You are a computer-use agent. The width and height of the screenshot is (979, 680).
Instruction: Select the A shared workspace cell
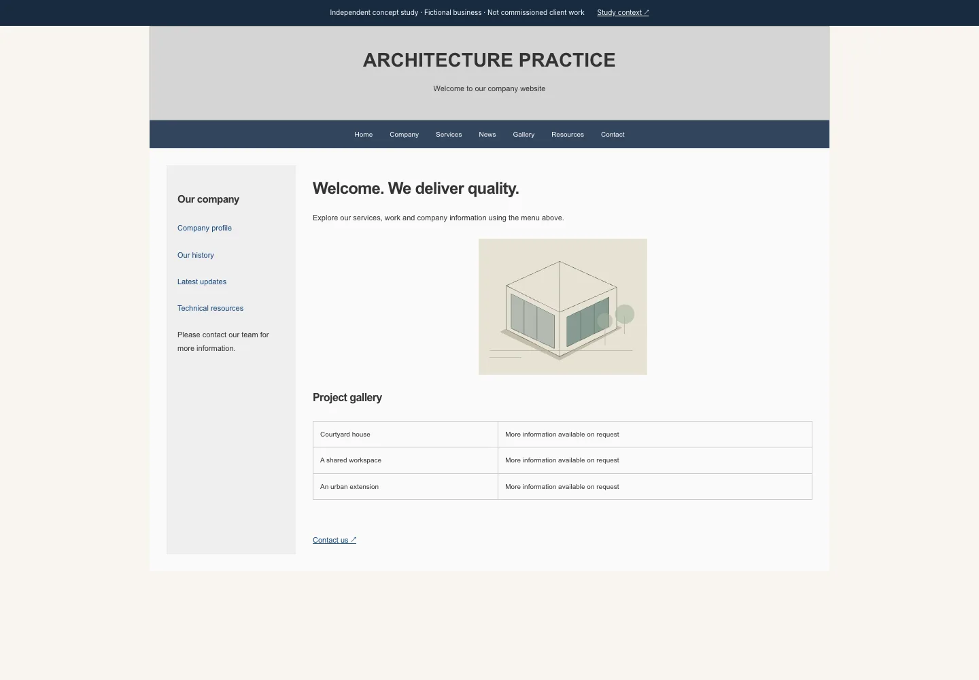pos(405,460)
